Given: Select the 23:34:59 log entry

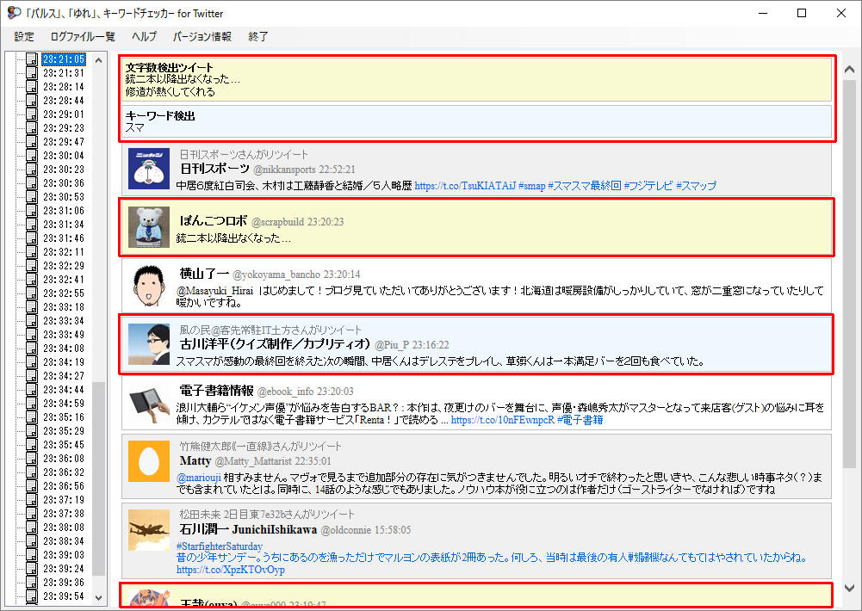Looking at the screenshot, I should (x=64, y=404).
